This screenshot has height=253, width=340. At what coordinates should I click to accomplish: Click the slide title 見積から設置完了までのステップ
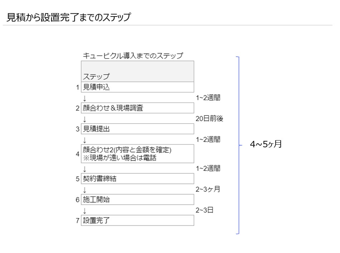click(x=68, y=17)
